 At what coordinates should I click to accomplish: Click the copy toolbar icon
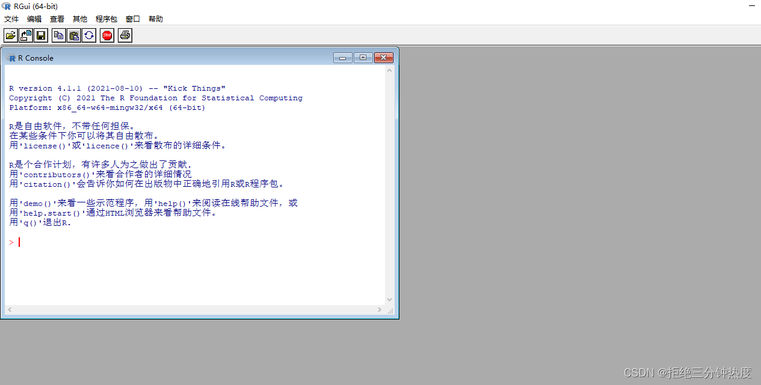point(59,35)
